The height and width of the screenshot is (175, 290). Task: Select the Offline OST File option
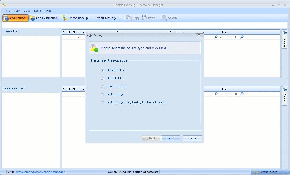point(103,78)
